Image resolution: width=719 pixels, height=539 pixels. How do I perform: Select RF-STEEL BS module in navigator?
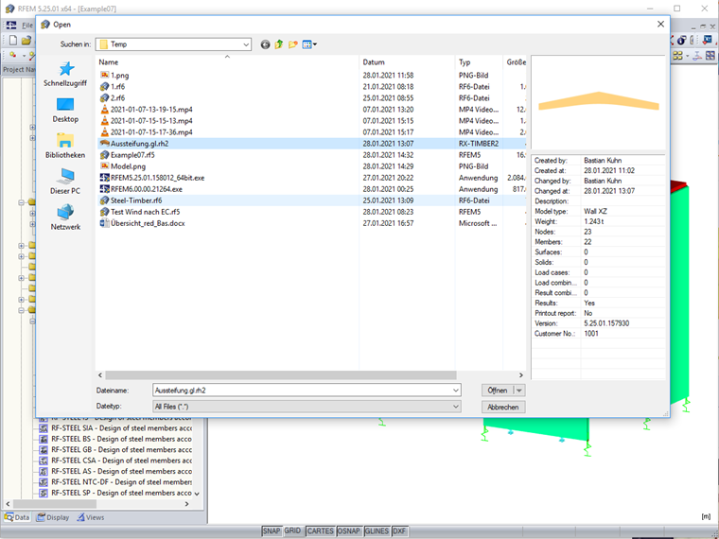pyautogui.click(x=115, y=439)
